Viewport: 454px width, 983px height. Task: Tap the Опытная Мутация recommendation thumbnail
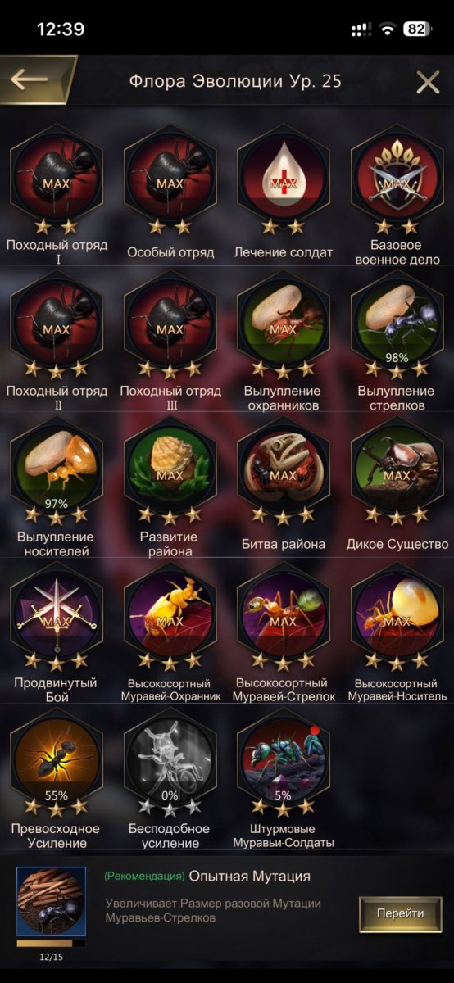click(x=51, y=900)
